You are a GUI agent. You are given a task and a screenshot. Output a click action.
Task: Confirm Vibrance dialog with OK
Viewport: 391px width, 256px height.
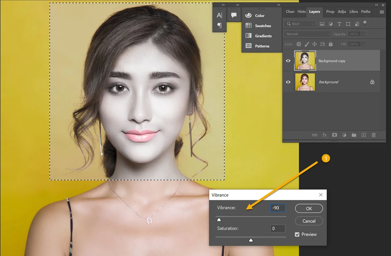(x=309, y=208)
